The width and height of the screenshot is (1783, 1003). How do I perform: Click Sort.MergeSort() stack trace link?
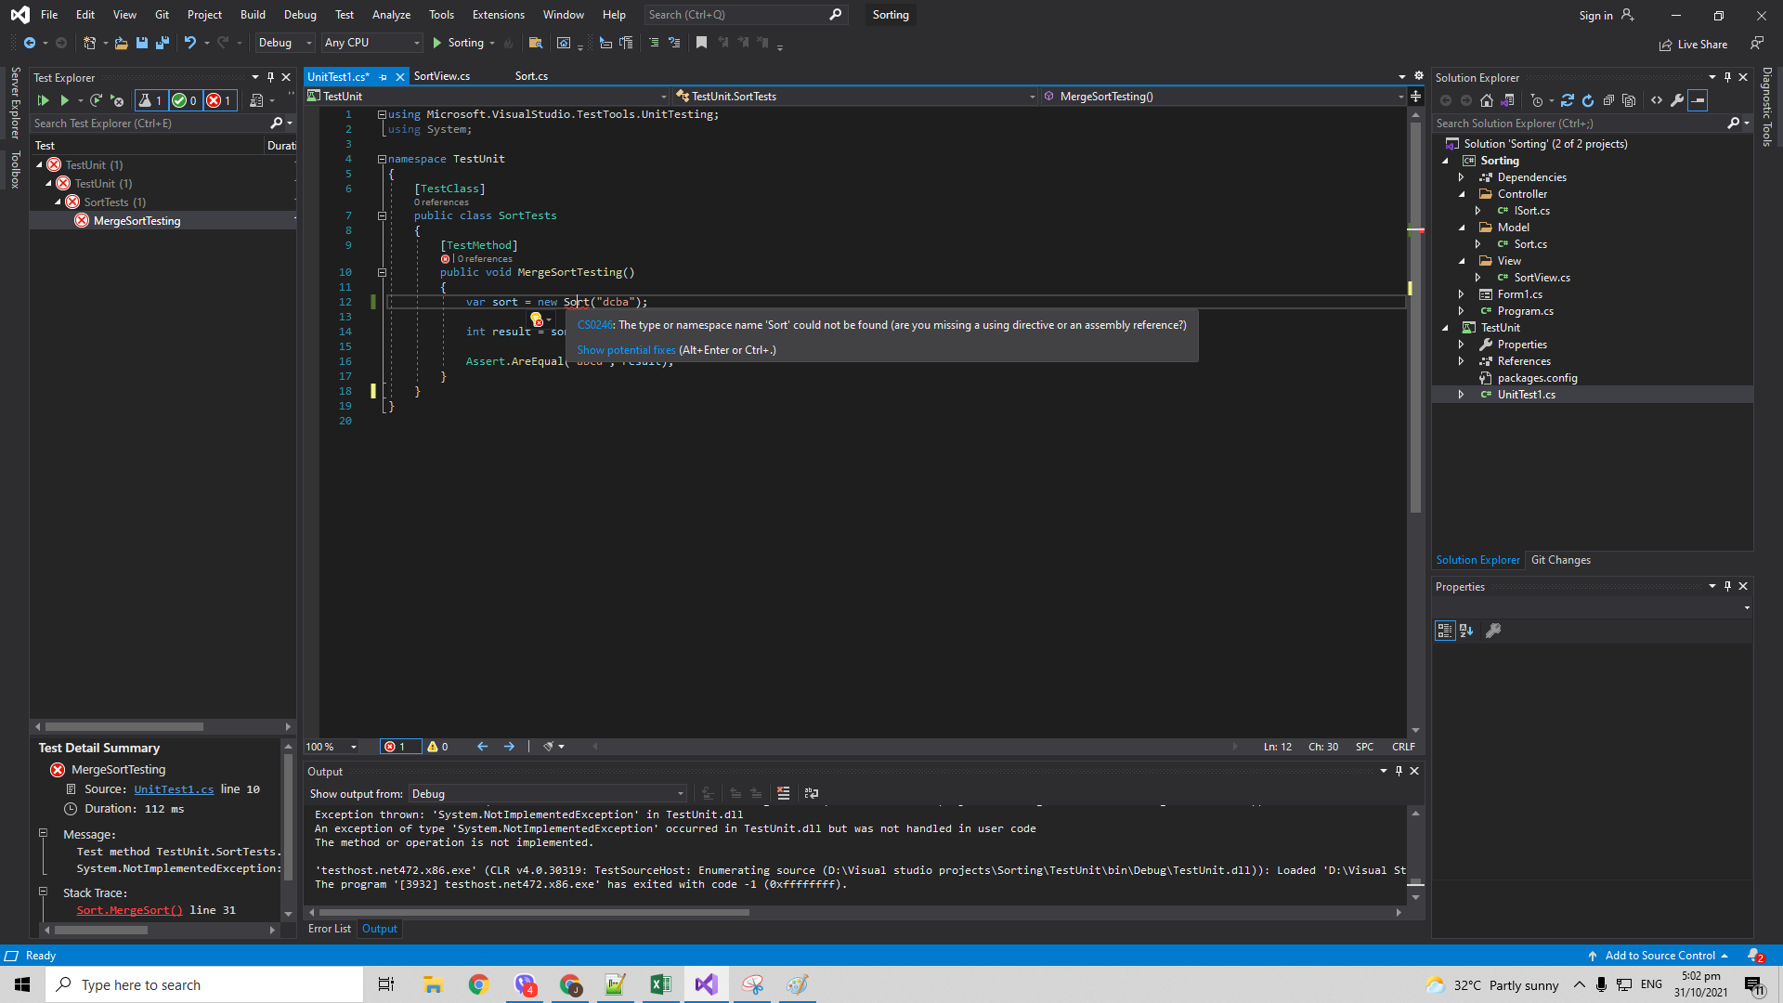coord(130,910)
